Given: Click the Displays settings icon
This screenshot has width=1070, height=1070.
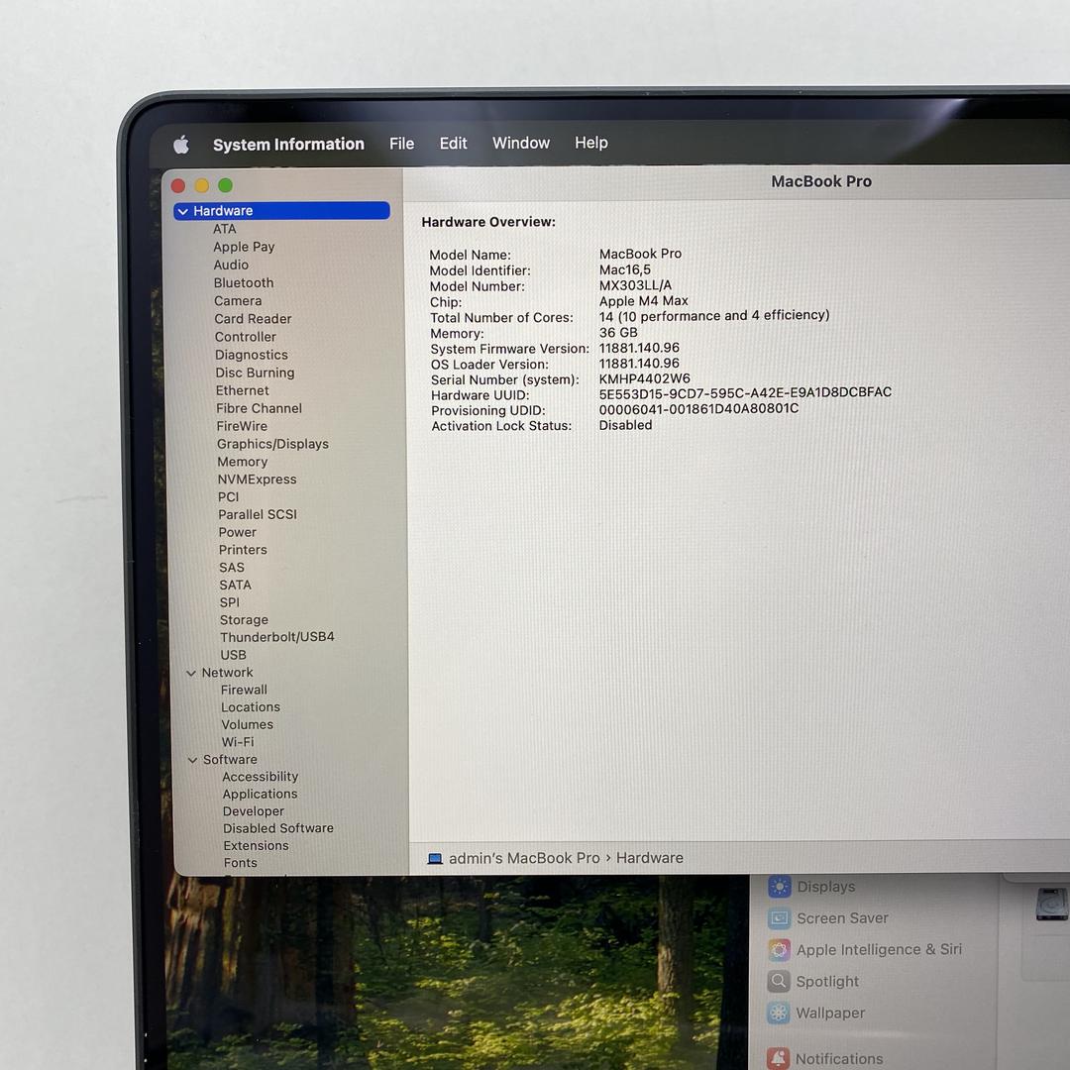Looking at the screenshot, I should coord(780,887).
